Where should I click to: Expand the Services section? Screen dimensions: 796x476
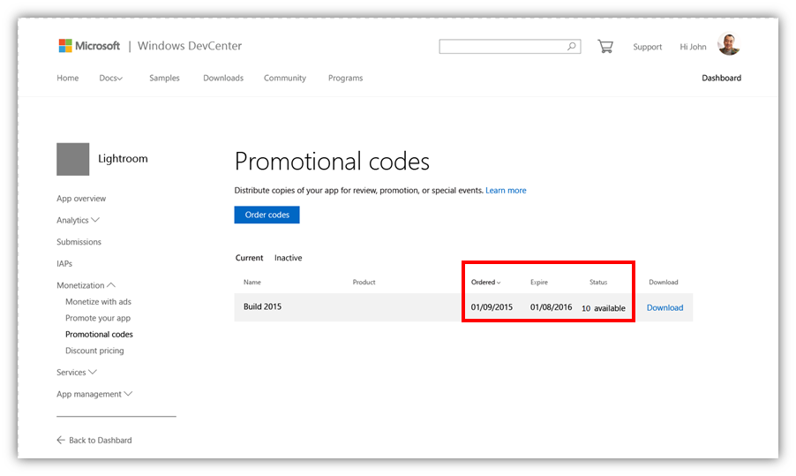tap(93, 373)
